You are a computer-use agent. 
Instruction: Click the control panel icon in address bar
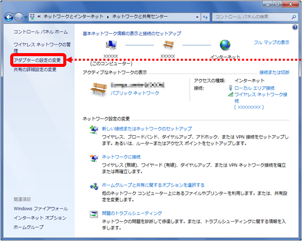point(32,17)
